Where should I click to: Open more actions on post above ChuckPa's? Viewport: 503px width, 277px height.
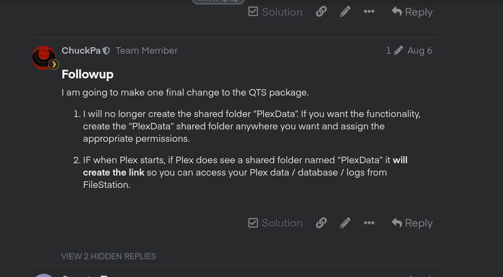[x=369, y=12]
